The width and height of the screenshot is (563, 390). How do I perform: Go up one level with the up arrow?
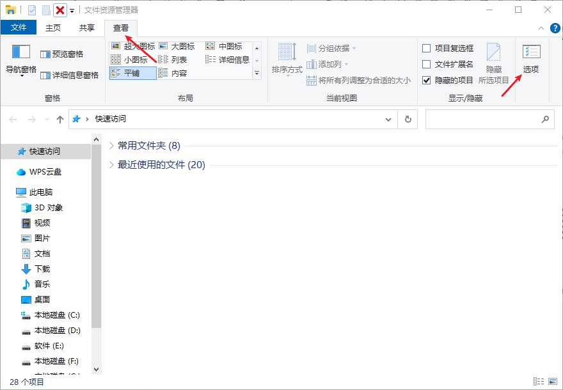[x=59, y=119]
